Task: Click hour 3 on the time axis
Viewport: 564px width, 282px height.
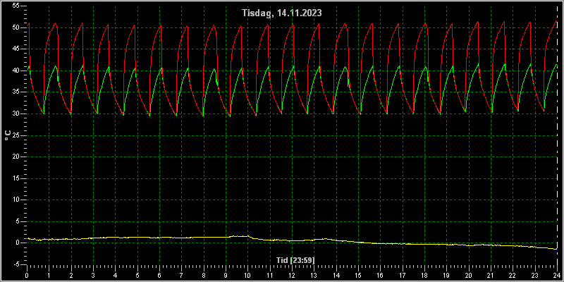Action: (x=93, y=276)
